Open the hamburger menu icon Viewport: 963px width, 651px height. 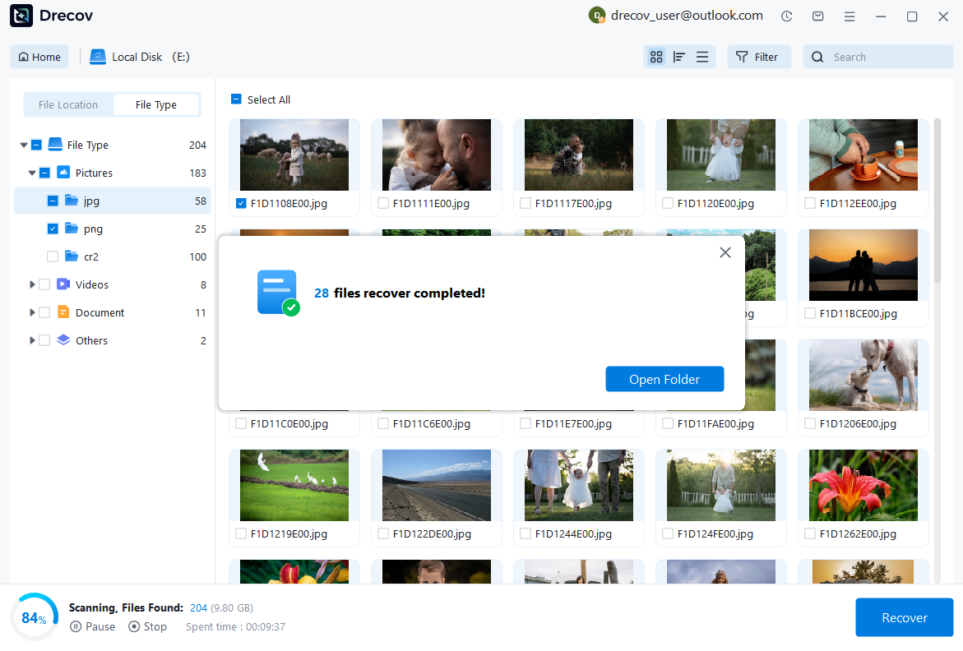pos(850,16)
